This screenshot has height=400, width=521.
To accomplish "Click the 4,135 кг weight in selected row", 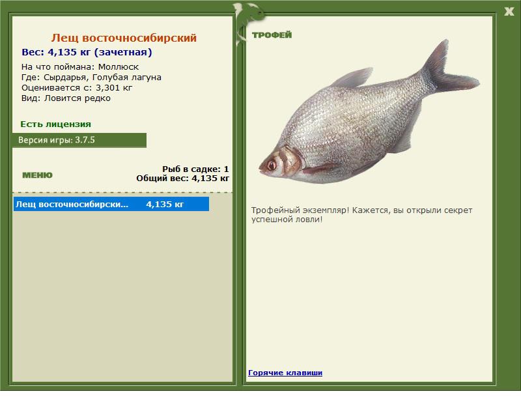I will pyautogui.click(x=165, y=204).
